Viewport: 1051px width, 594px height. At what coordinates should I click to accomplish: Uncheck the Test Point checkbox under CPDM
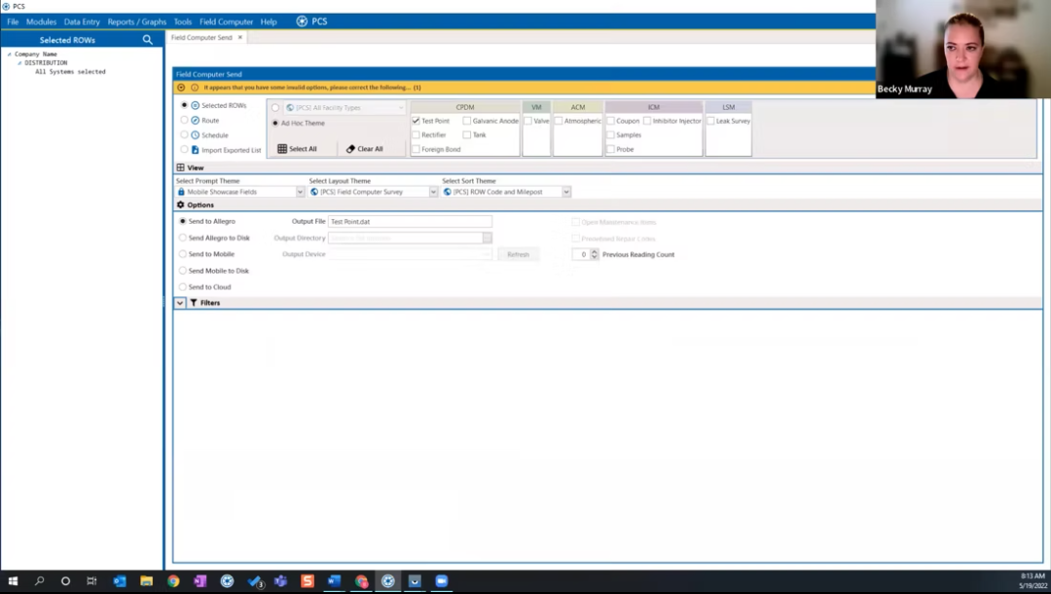417,121
